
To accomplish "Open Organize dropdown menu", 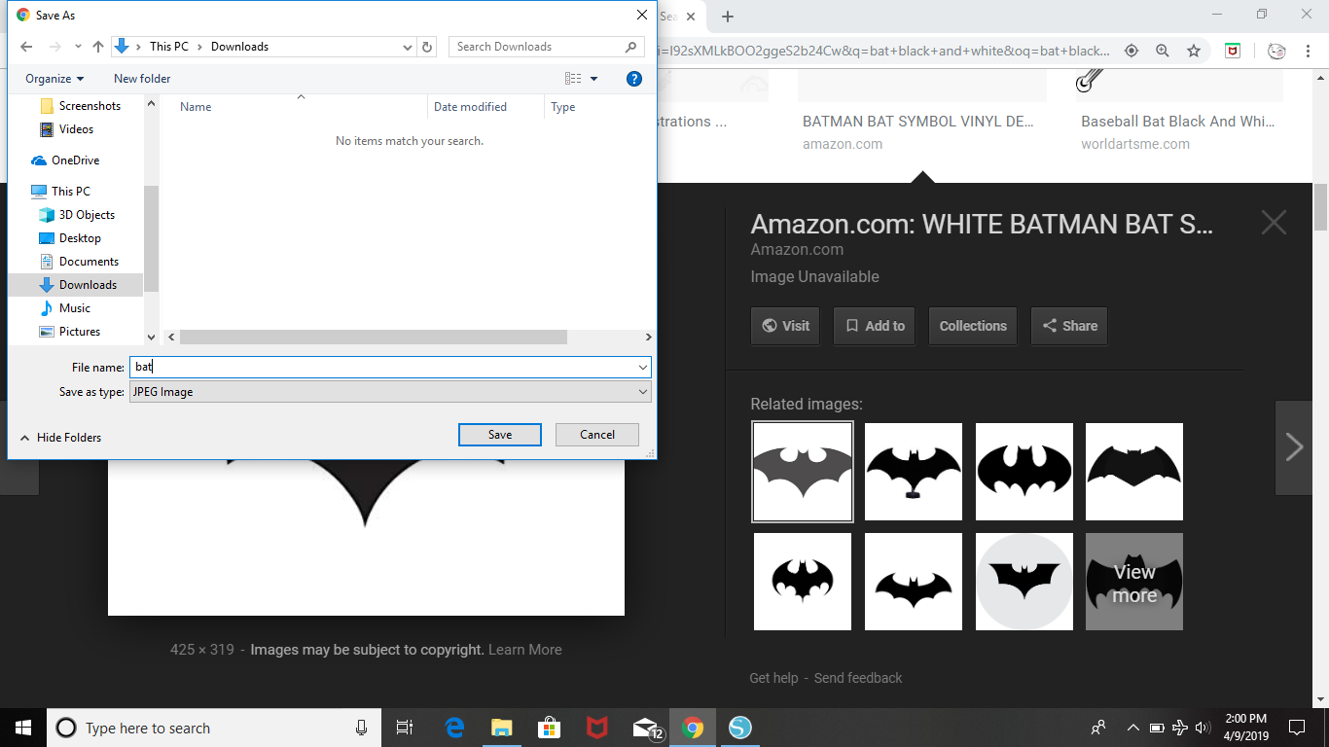I will click(x=54, y=79).
